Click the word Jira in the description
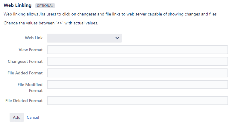This screenshot has height=125, width=232. [x=42, y=14]
